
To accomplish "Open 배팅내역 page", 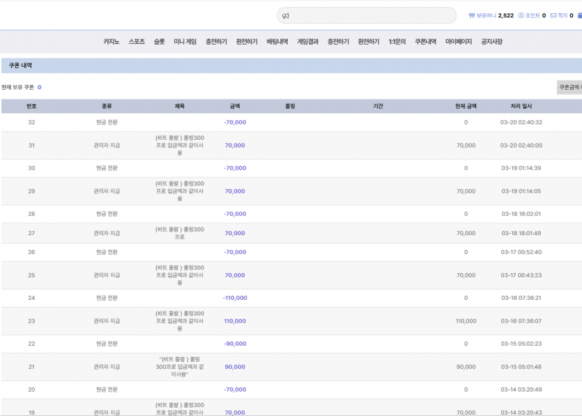I will [x=277, y=42].
